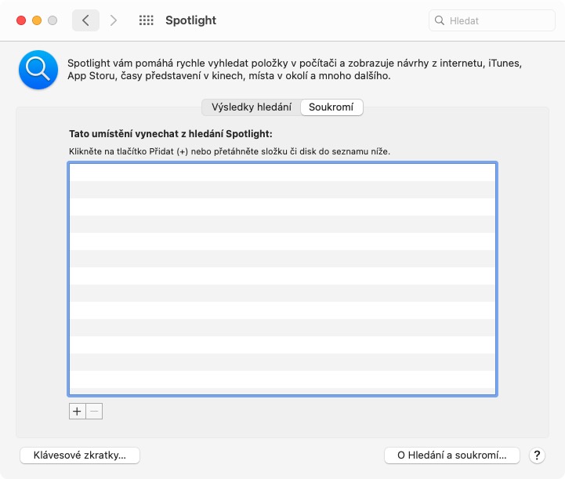Click the Spotlight window title text
565x479 pixels.
(x=190, y=20)
